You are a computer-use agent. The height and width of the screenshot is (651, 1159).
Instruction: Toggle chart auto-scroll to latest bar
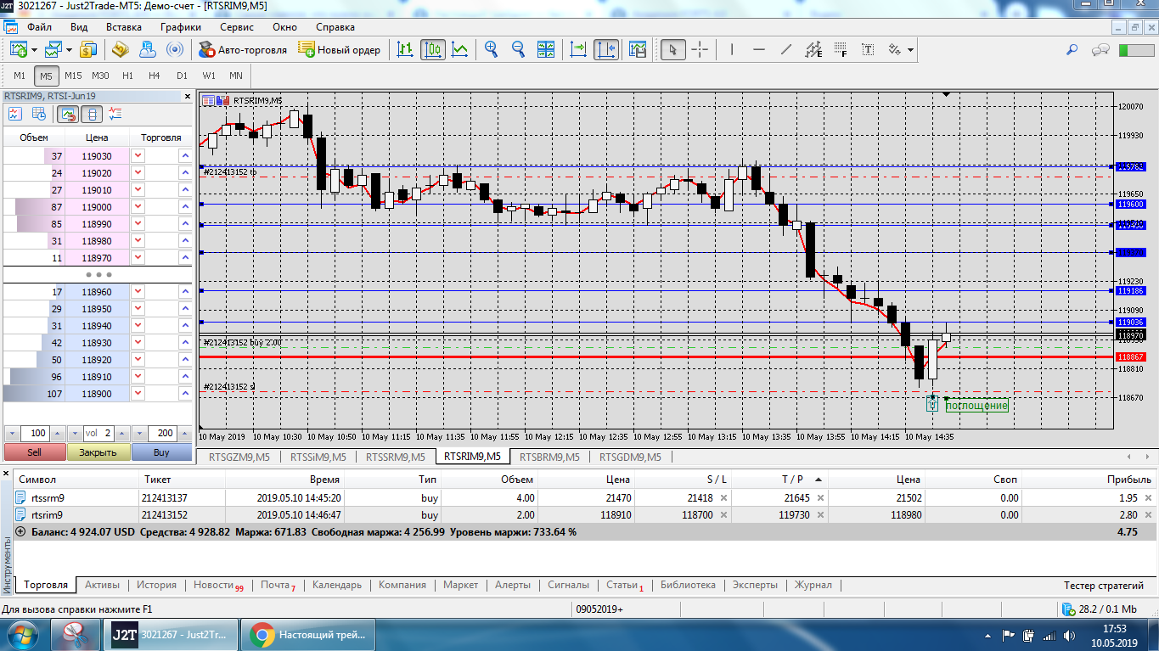click(x=578, y=50)
